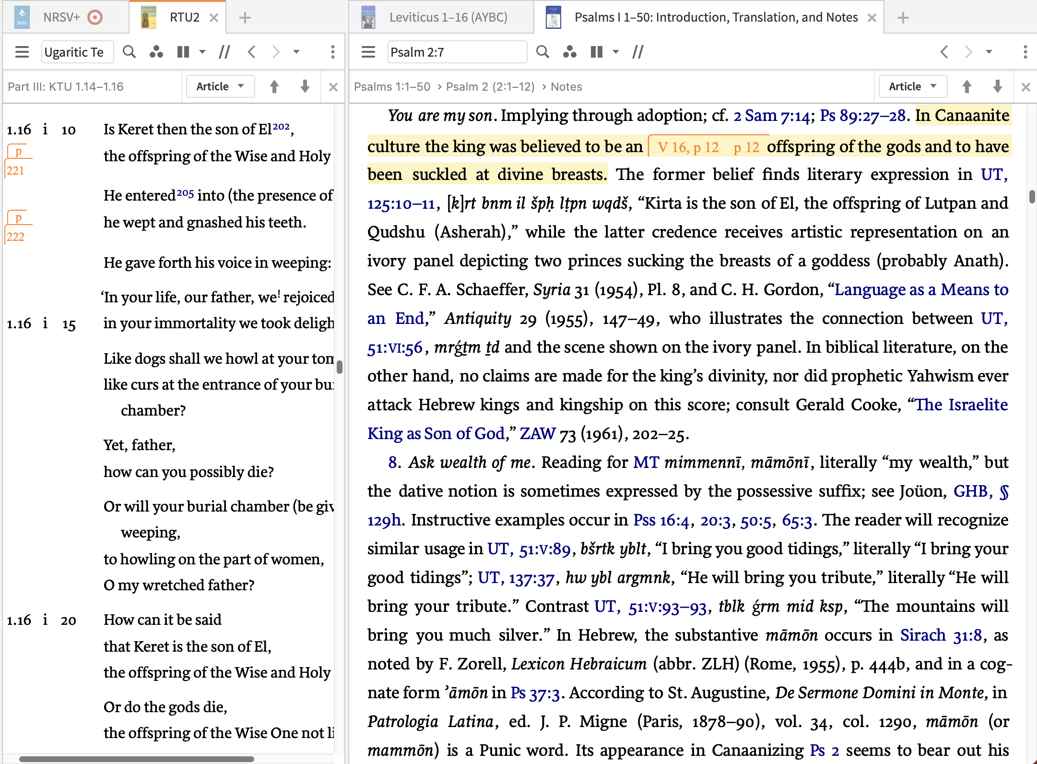
Task: Open the Ps 37:3 reference link
Action: (535, 692)
